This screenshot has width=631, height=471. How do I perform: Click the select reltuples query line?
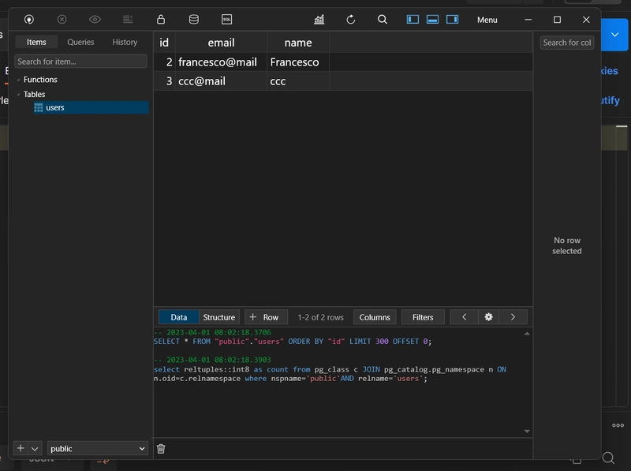pyautogui.click(x=330, y=374)
